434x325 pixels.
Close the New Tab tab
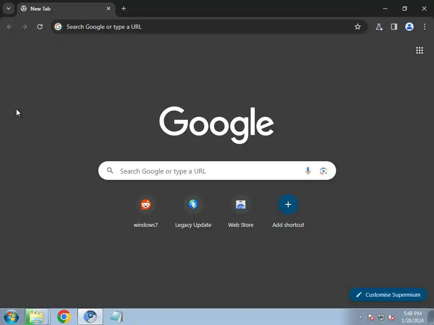(108, 8)
